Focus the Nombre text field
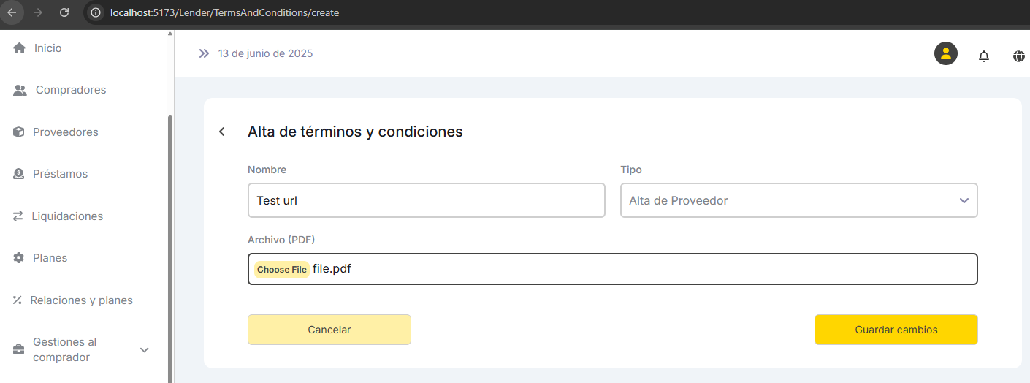Image resolution: width=1030 pixels, height=383 pixels. (426, 200)
